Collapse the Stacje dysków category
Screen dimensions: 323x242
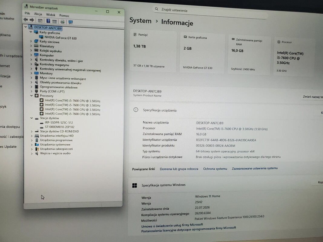point(31,118)
